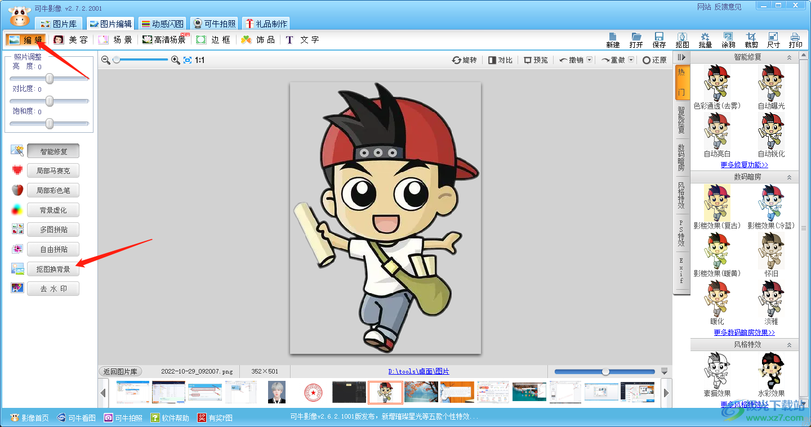Viewport: 811px width, 427px height.
Task: Click the 多图拼贴 button
Action: pyautogui.click(x=54, y=230)
